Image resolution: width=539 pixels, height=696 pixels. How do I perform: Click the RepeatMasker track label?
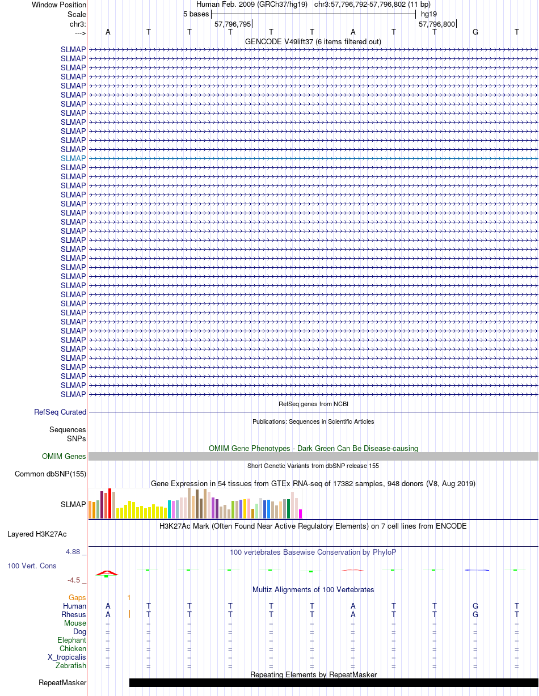[62, 682]
